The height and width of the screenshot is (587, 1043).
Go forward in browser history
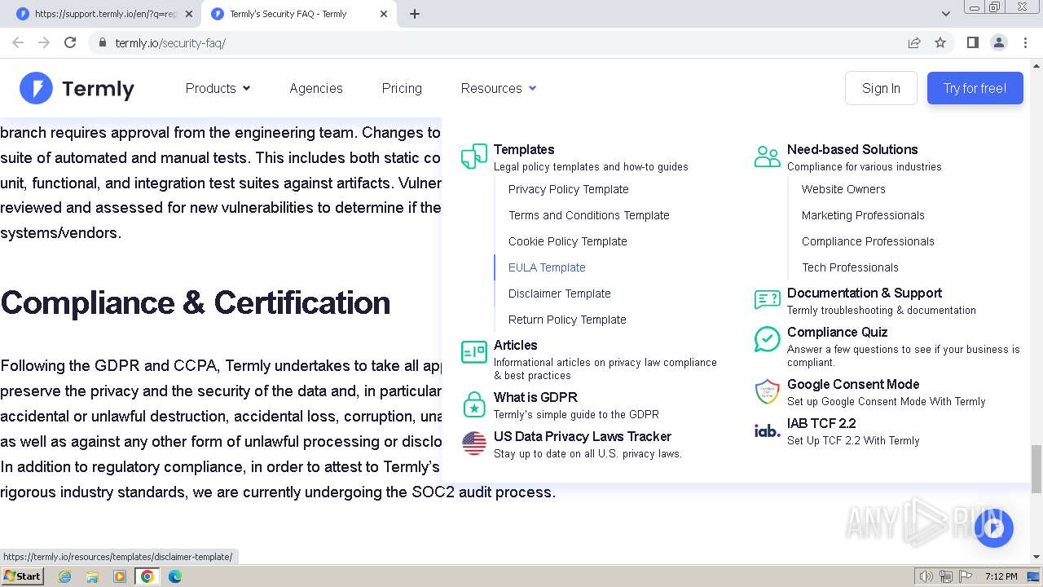point(44,42)
